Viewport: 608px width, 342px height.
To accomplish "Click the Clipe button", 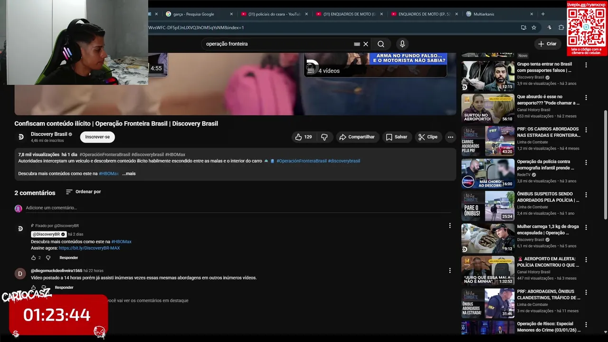I will pyautogui.click(x=427, y=137).
